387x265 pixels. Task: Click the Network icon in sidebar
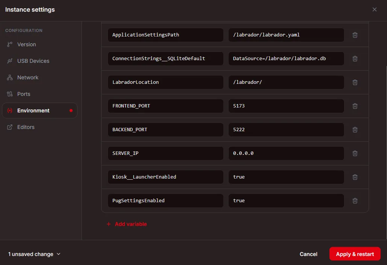(10, 77)
